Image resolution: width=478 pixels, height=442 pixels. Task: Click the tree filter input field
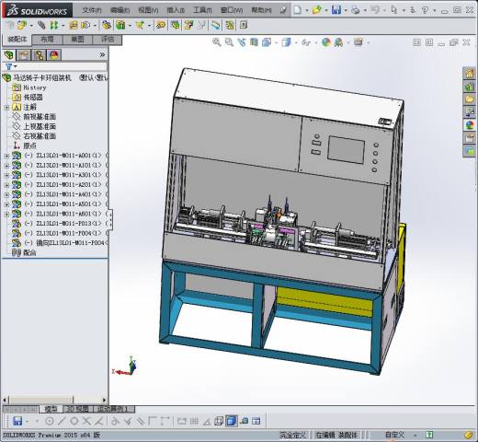click(x=63, y=66)
